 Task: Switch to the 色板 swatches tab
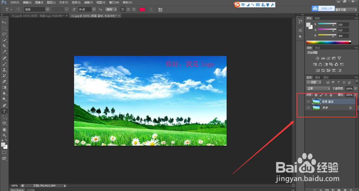pos(317,18)
